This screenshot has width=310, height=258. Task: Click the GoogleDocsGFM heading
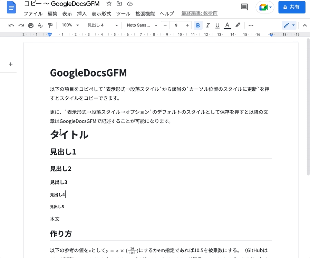coord(88,73)
